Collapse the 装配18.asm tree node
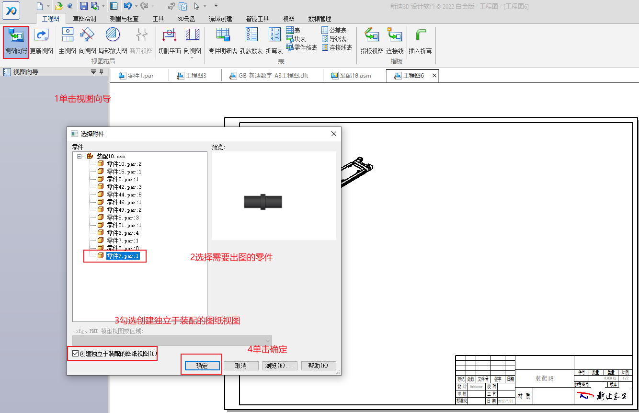 (79, 156)
